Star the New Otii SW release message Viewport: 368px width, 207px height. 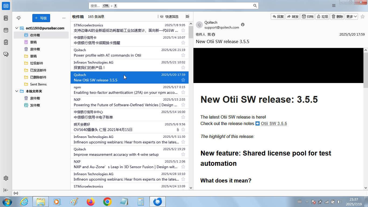[x=183, y=80]
